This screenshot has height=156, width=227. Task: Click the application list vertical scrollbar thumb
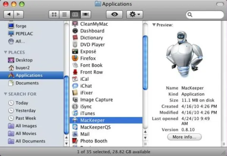(x=145, y=62)
